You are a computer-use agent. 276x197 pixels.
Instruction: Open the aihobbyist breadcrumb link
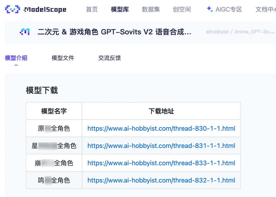pyautogui.click(x=217, y=32)
